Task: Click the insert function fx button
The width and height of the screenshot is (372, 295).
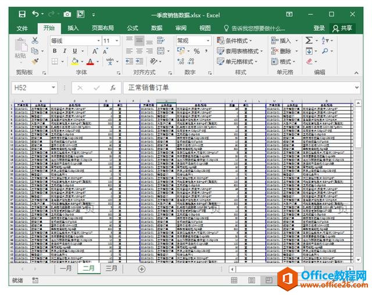Action: 113,88
